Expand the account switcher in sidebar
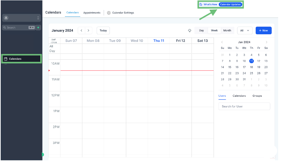The image size is (281, 161). point(21,18)
